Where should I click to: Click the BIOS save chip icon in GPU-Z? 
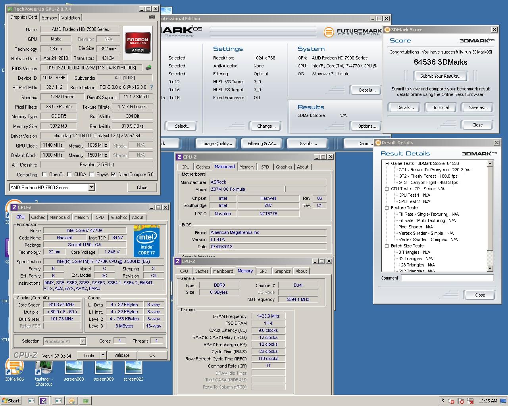148,68
